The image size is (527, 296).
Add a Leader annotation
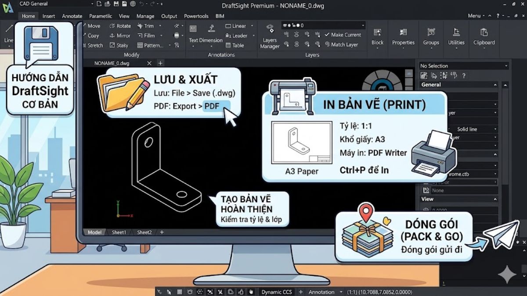pyautogui.click(x=236, y=36)
